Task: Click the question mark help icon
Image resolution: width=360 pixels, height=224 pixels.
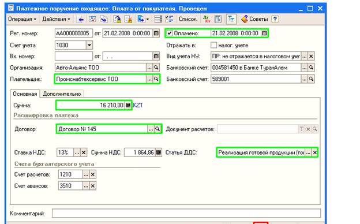Action: point(275,19)
